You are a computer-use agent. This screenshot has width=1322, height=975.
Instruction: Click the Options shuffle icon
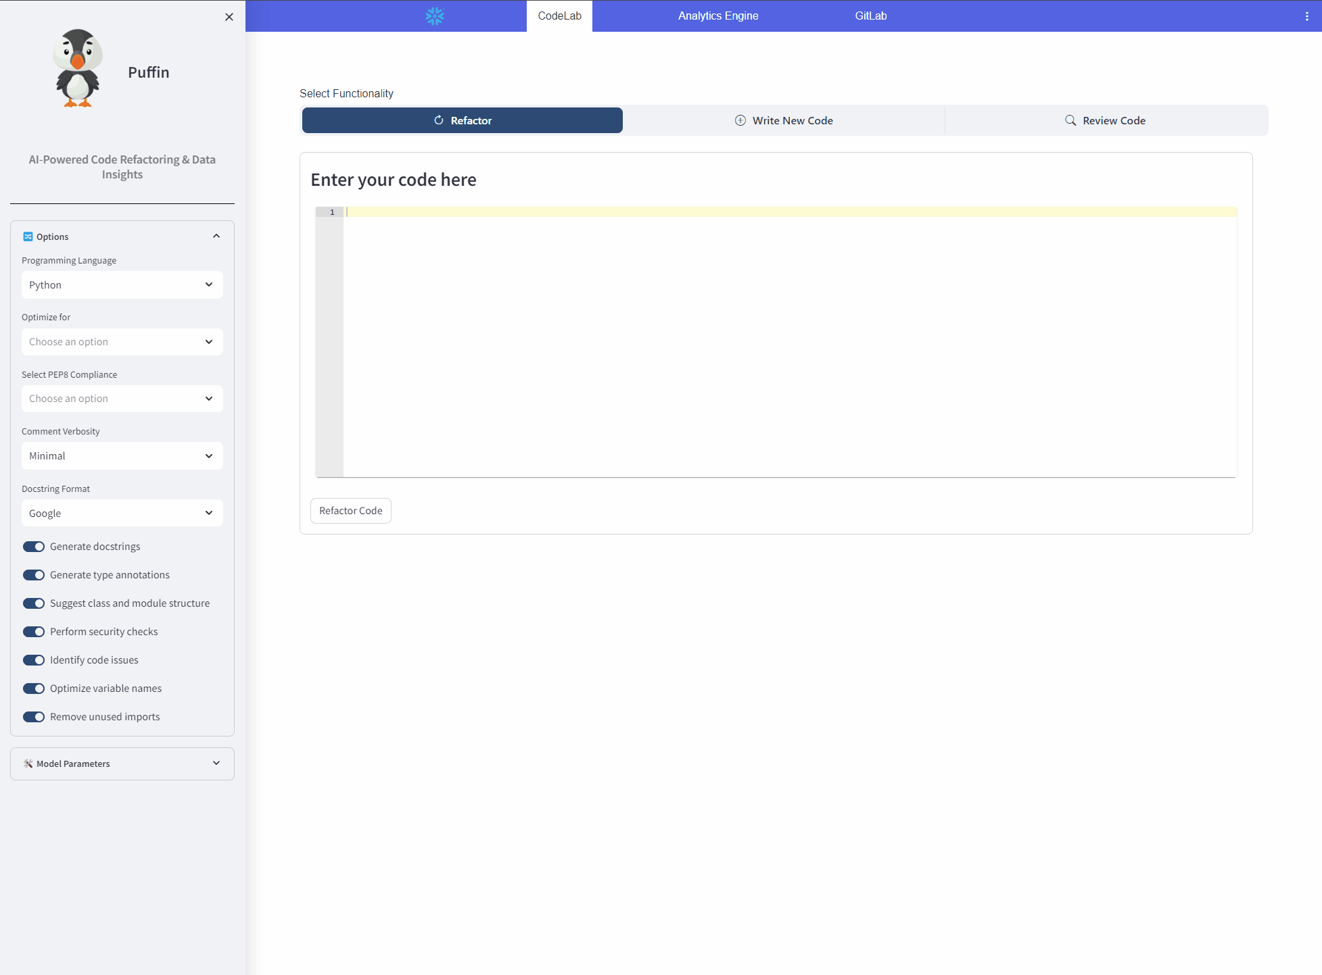click(28, 236)
